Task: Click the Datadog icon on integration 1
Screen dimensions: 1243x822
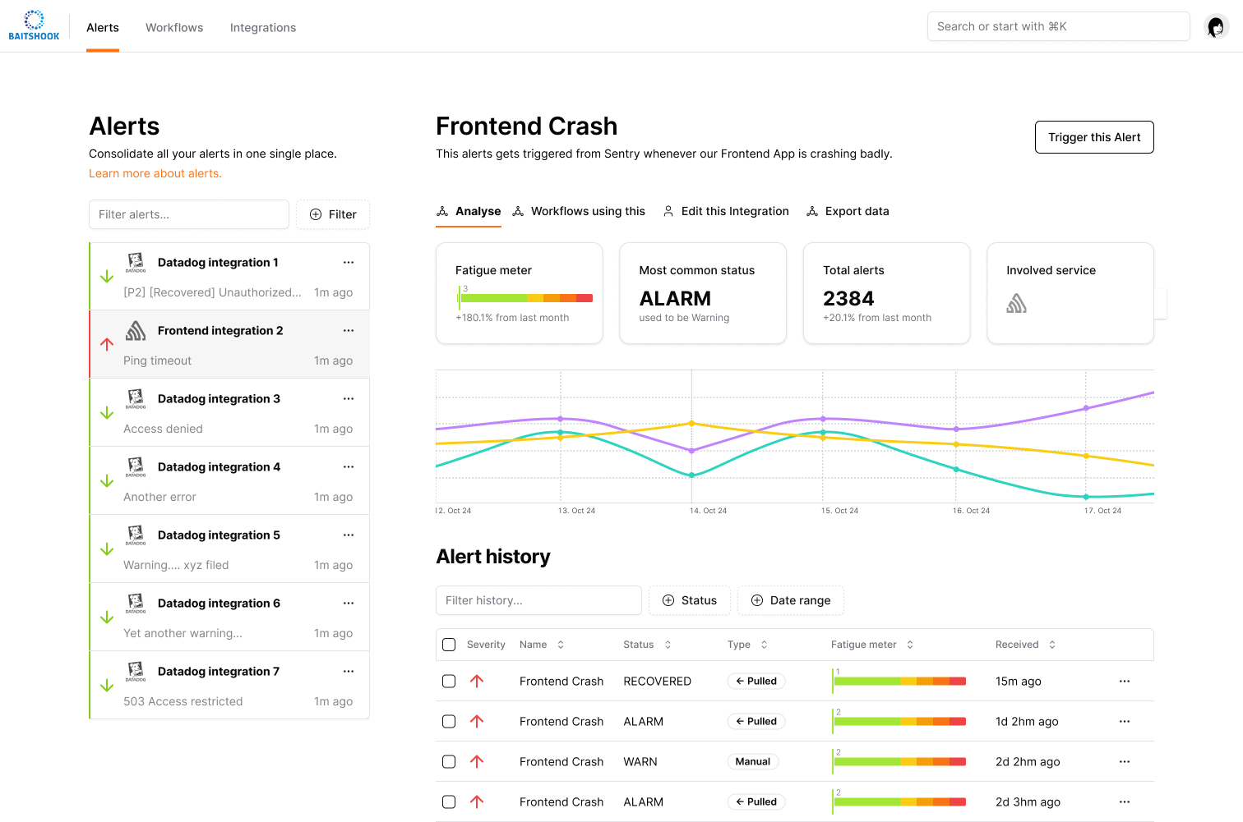Action: [x=136, y=262]
